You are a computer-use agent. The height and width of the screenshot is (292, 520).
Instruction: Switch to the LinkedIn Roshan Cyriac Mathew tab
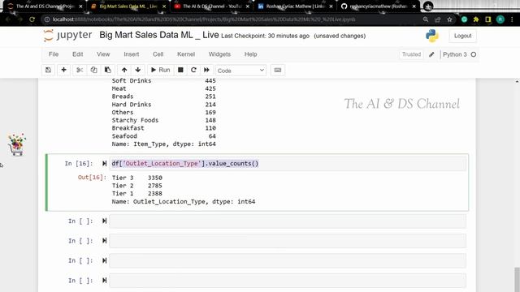point(295,6)
